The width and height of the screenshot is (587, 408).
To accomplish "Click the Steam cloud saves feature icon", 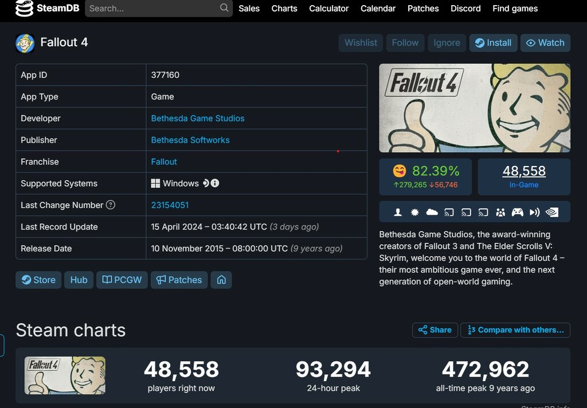I will (x=432, y=212).
